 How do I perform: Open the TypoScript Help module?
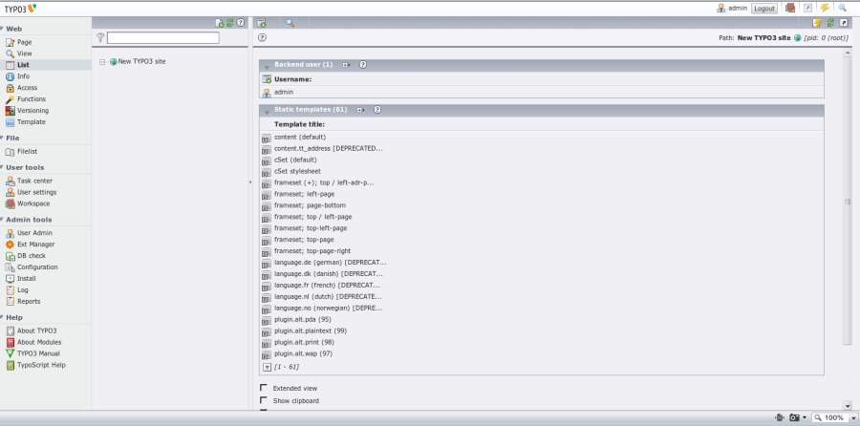point(41,365)
